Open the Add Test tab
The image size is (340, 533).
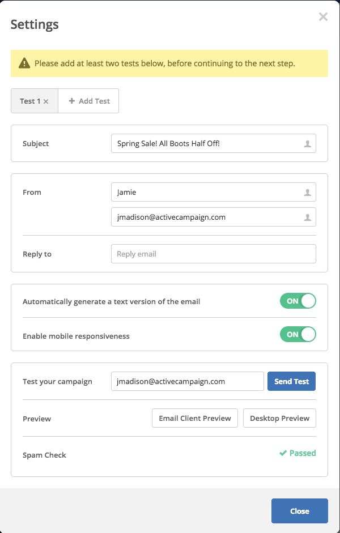89,101
